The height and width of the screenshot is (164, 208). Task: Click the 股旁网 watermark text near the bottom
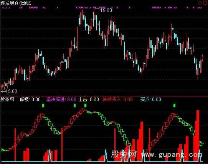(x=123, y=154)
